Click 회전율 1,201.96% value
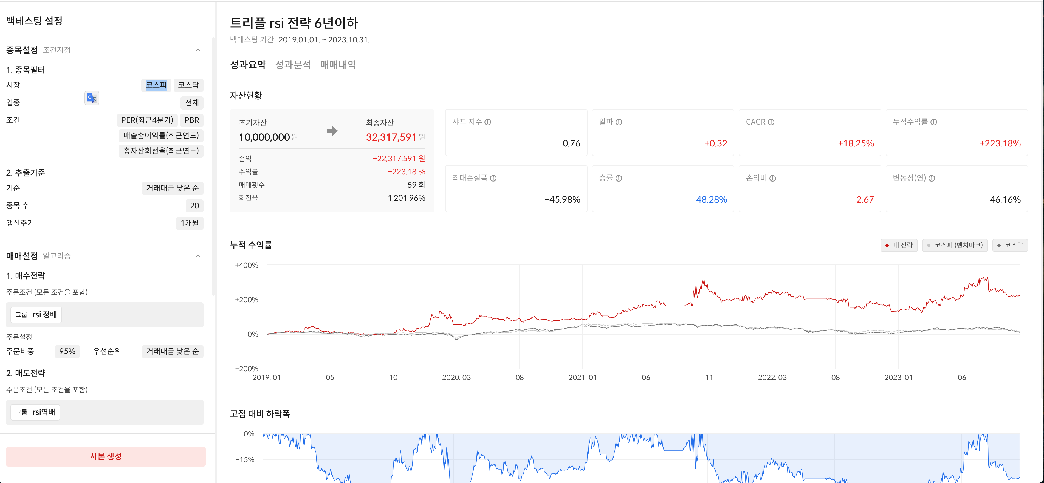Image resolution: width=1044 pixels, height=483 pixels. click(406, 198)
